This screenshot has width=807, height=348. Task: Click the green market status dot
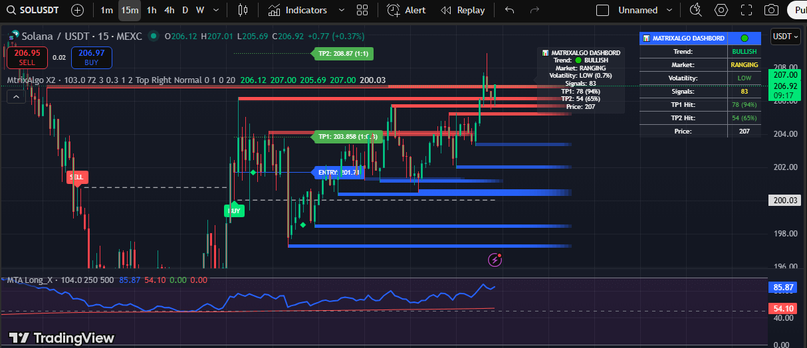click(x=154, y=37)
